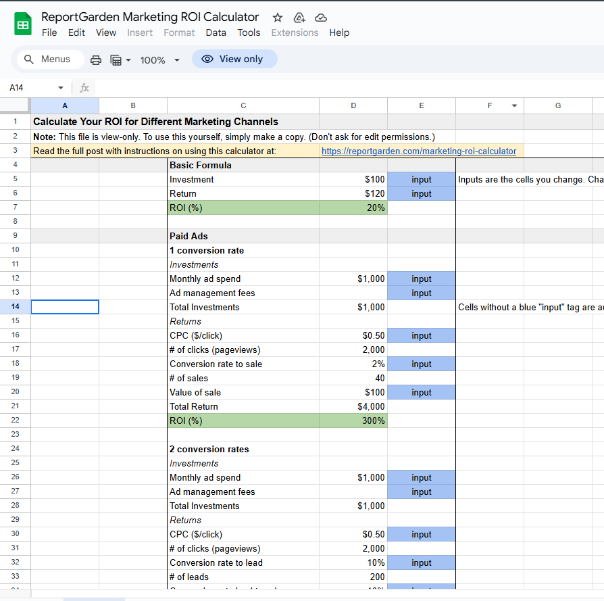Click the input tag in row 5
Viewport: 604px width, 601px height.
click(422, 179)
